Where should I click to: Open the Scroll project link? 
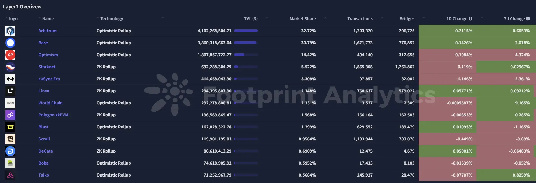[x=44, y=139]
